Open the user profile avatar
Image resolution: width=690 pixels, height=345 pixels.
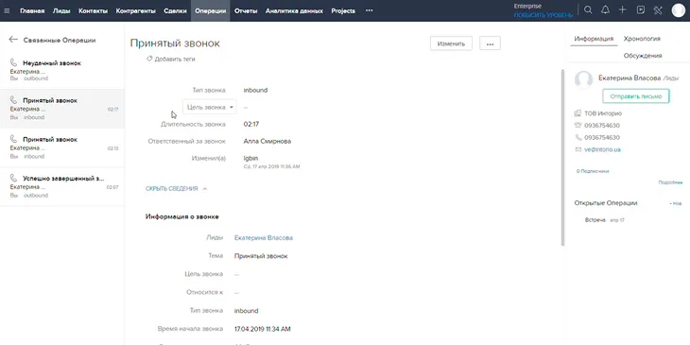679,10
